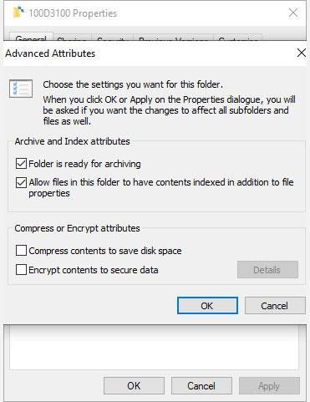Open the Previous Versions tab
The height and width of the screenshot is (402, 310).
[x=173, y=38]
